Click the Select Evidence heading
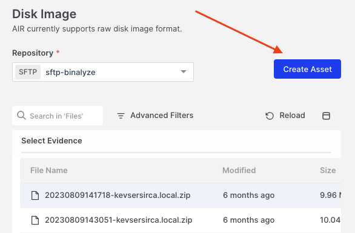Image resolution: width=355 pixels, height=233 pixels. pyautogui.click(x=51, y=140)
